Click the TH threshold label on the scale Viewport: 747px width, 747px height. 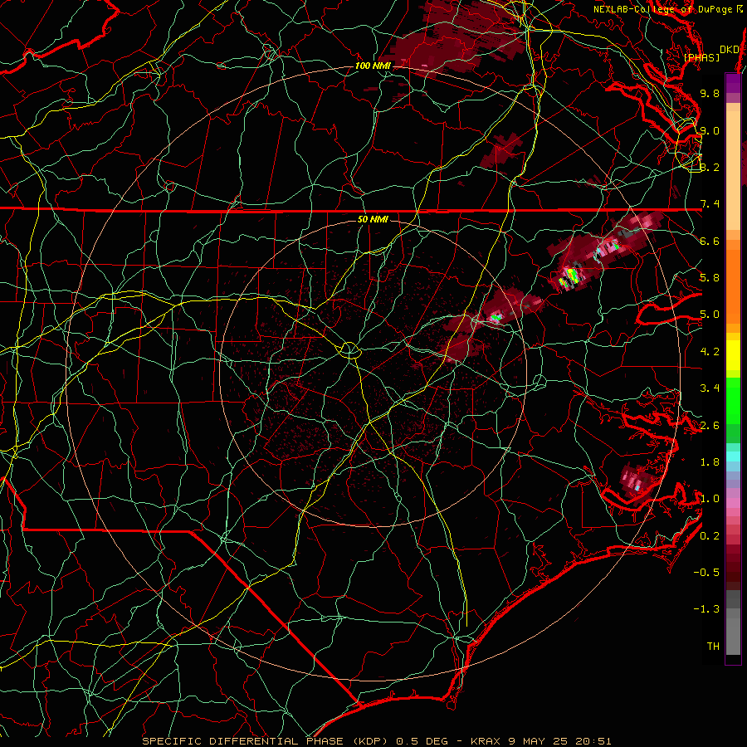pos(713,647)
